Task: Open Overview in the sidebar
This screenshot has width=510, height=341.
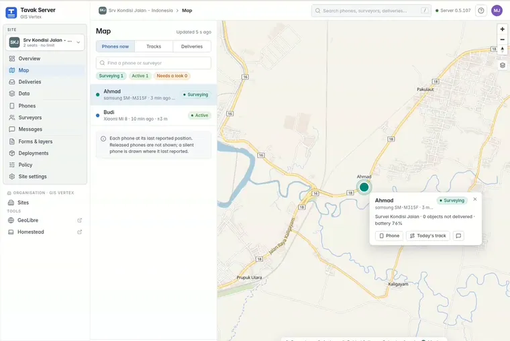Action: [45, 58]
